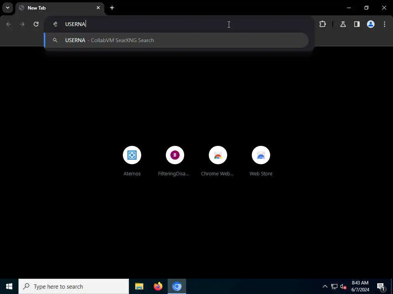The height and width of the screenshot is (294, 393).
Task: Open the Web Store shortcut
Action: tap(261, 161)
